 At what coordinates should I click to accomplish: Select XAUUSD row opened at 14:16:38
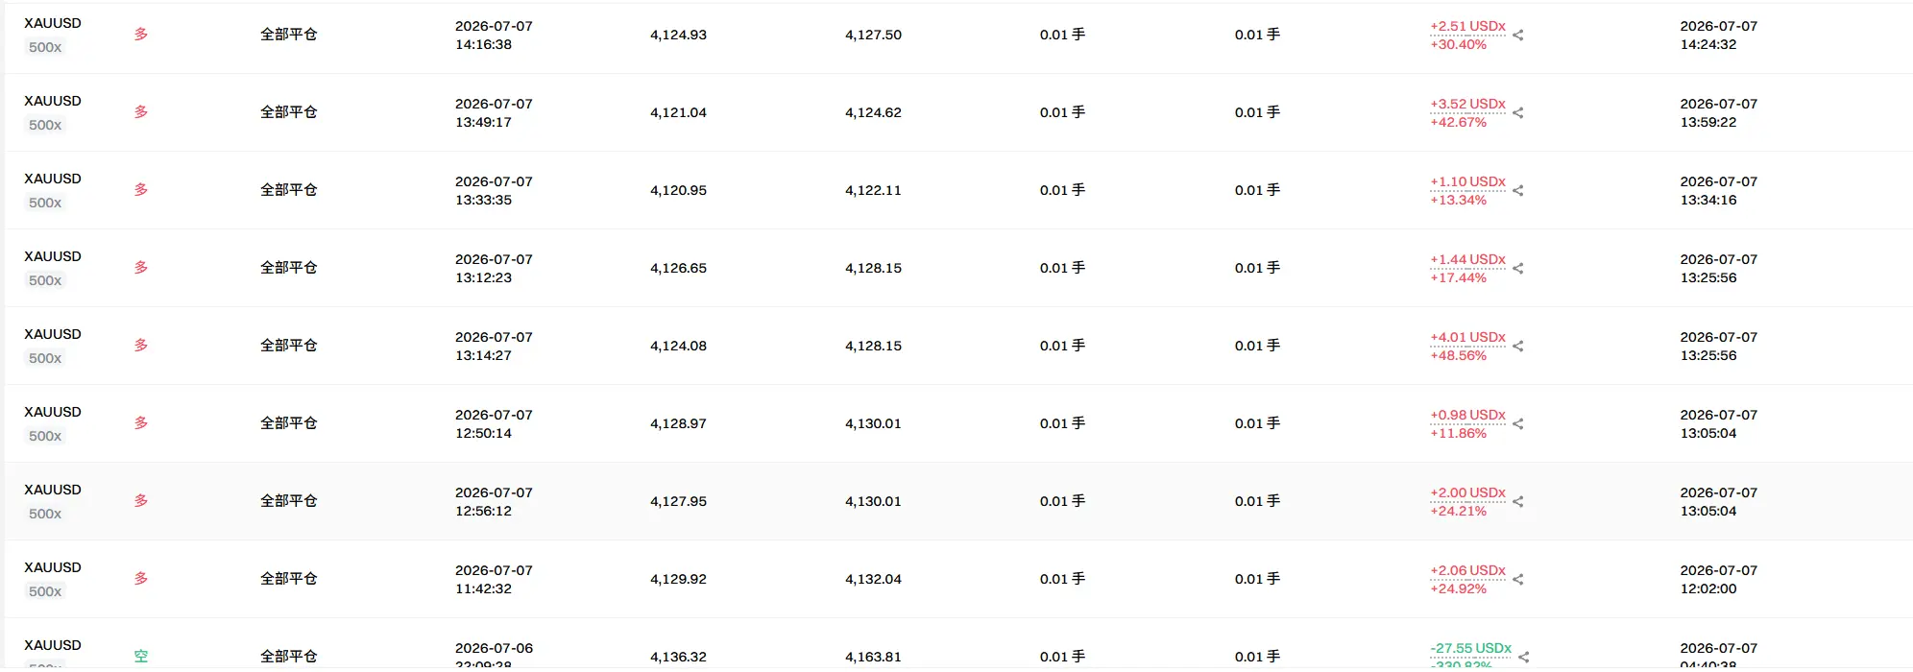956,36
